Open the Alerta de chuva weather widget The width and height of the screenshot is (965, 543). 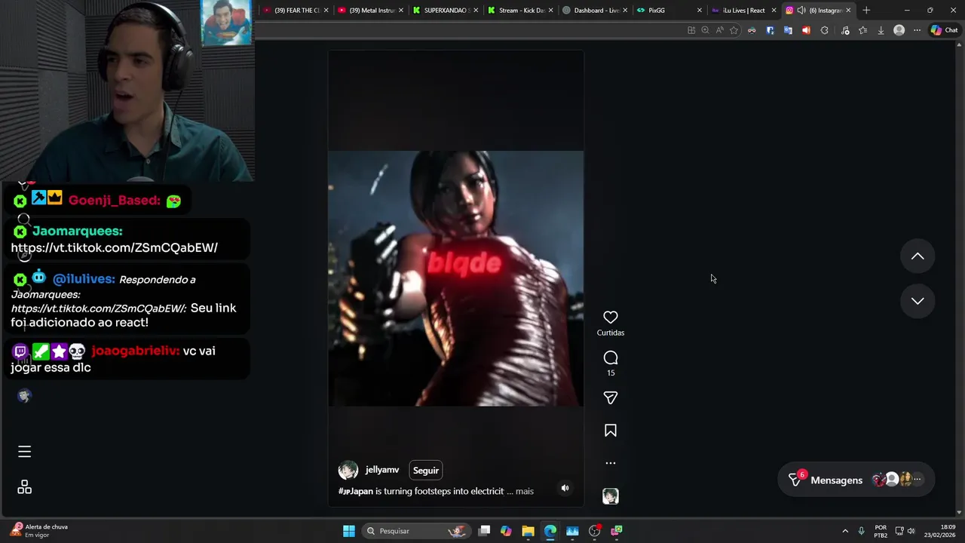pos(39,531)
